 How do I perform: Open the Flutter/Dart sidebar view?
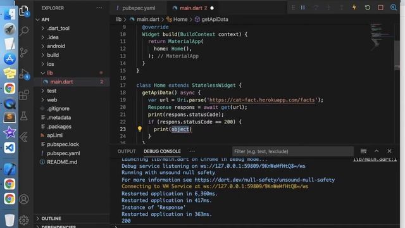[x=24, y=137]
